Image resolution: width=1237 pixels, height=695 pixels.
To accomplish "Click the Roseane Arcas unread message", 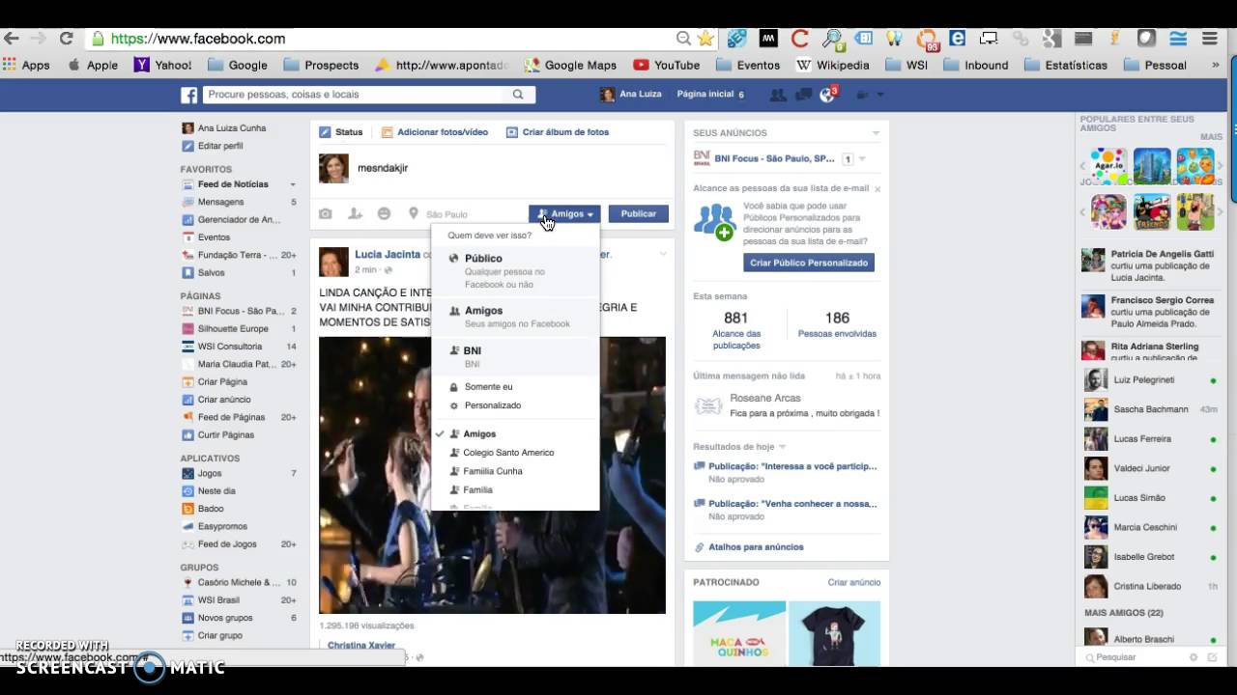I will point(787,405).
